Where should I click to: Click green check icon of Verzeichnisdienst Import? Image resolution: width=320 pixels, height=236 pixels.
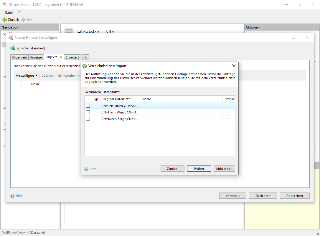85,66
